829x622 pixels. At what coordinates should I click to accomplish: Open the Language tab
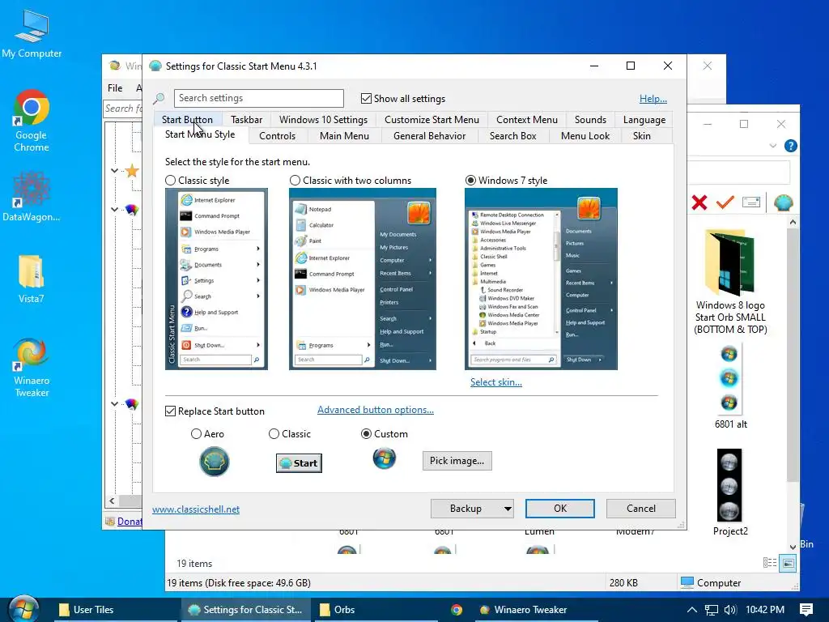644,120
